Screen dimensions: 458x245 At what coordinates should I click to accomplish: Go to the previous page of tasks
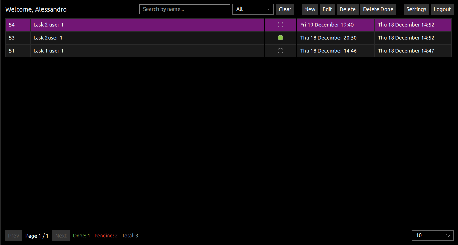click(13, 236)
